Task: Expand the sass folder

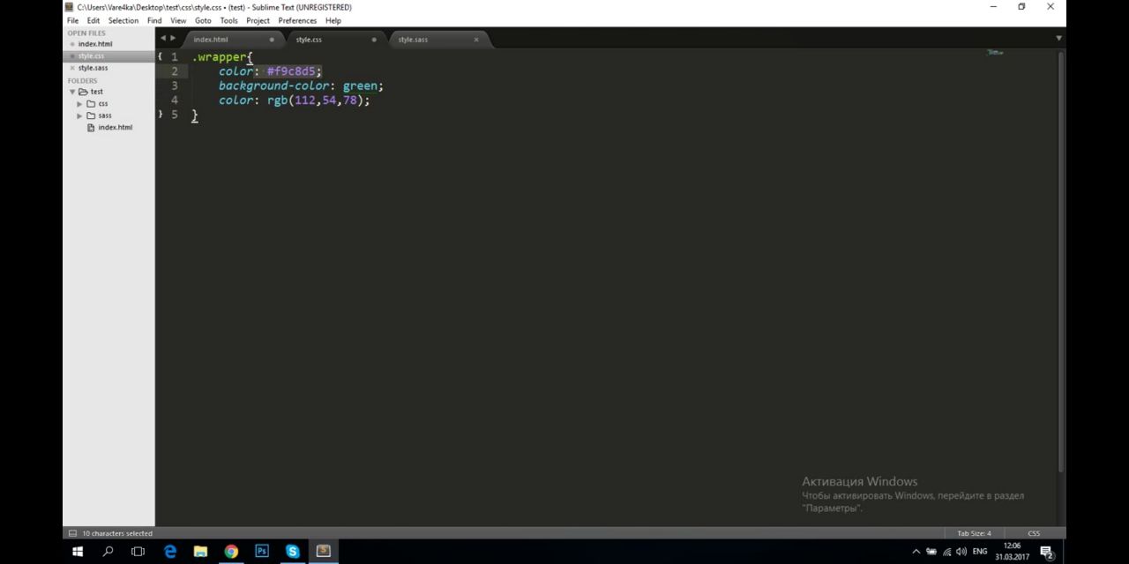Action: point(79,115)
